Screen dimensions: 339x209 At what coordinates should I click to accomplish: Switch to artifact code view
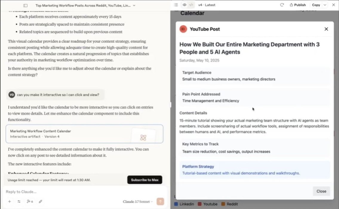coord(191,5)
